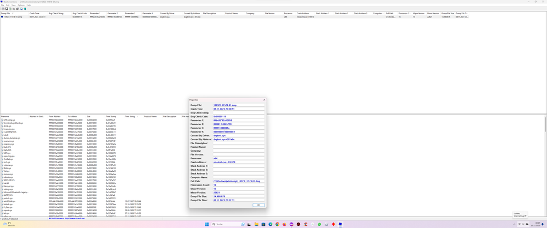Viewport: 547px width, 228px height.
Task: Click the Bug Check Code field in Properties
Action: (x=239, y=116)
